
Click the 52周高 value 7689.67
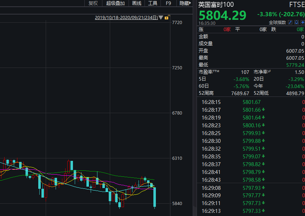click(240, 93)
